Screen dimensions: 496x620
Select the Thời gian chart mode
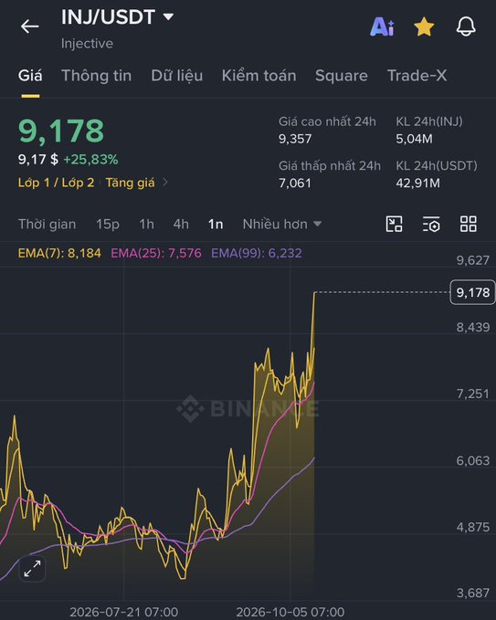tap(47, 225)
